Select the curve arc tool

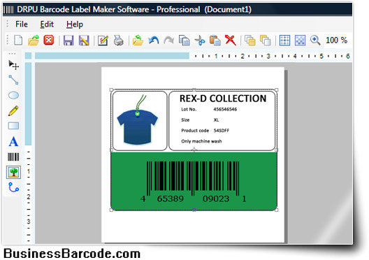click(x=13, y=187)
